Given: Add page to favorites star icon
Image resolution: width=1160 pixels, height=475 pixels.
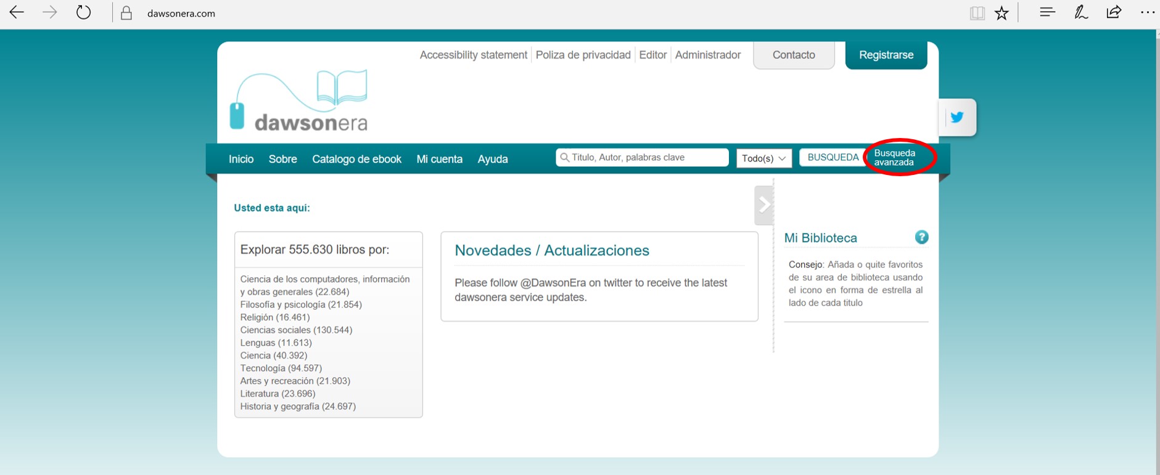Looking at the screenshot, I should point(1002,13).
